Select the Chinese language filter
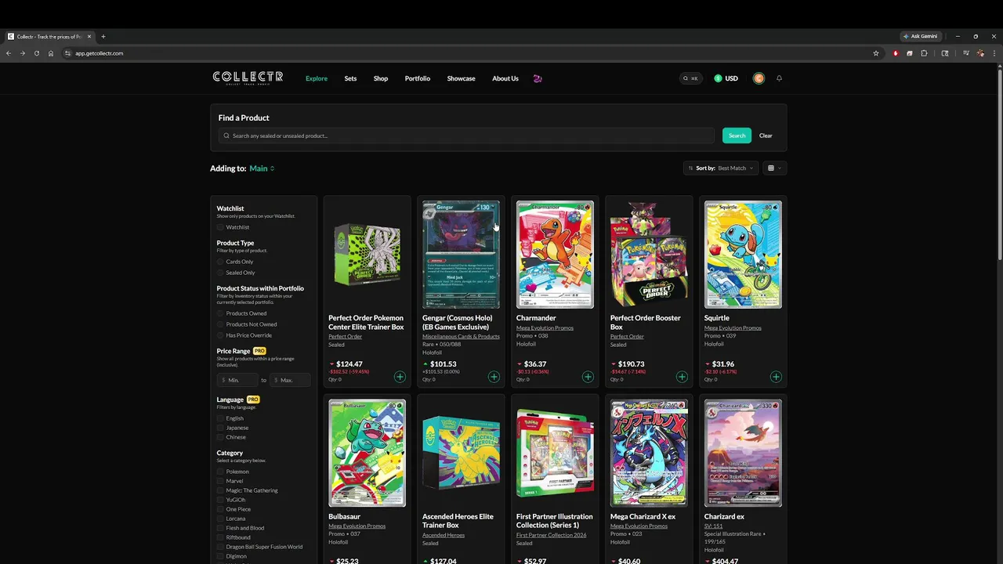 coord(220,437)
